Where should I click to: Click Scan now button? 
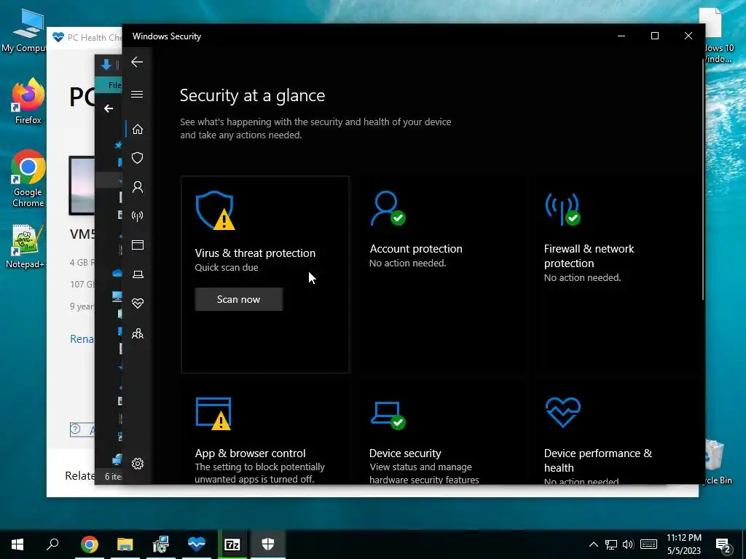pyautogui.click(x=239, y=299)
